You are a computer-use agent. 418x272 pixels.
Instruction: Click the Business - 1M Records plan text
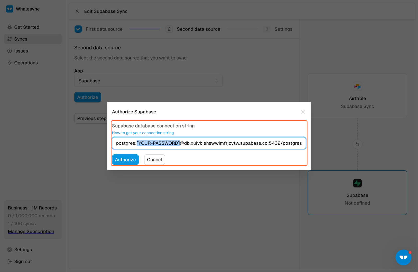click(x=32, y=208)
